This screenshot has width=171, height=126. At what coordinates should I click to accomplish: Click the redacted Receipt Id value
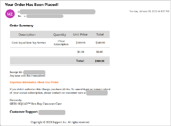coord(34,72)
